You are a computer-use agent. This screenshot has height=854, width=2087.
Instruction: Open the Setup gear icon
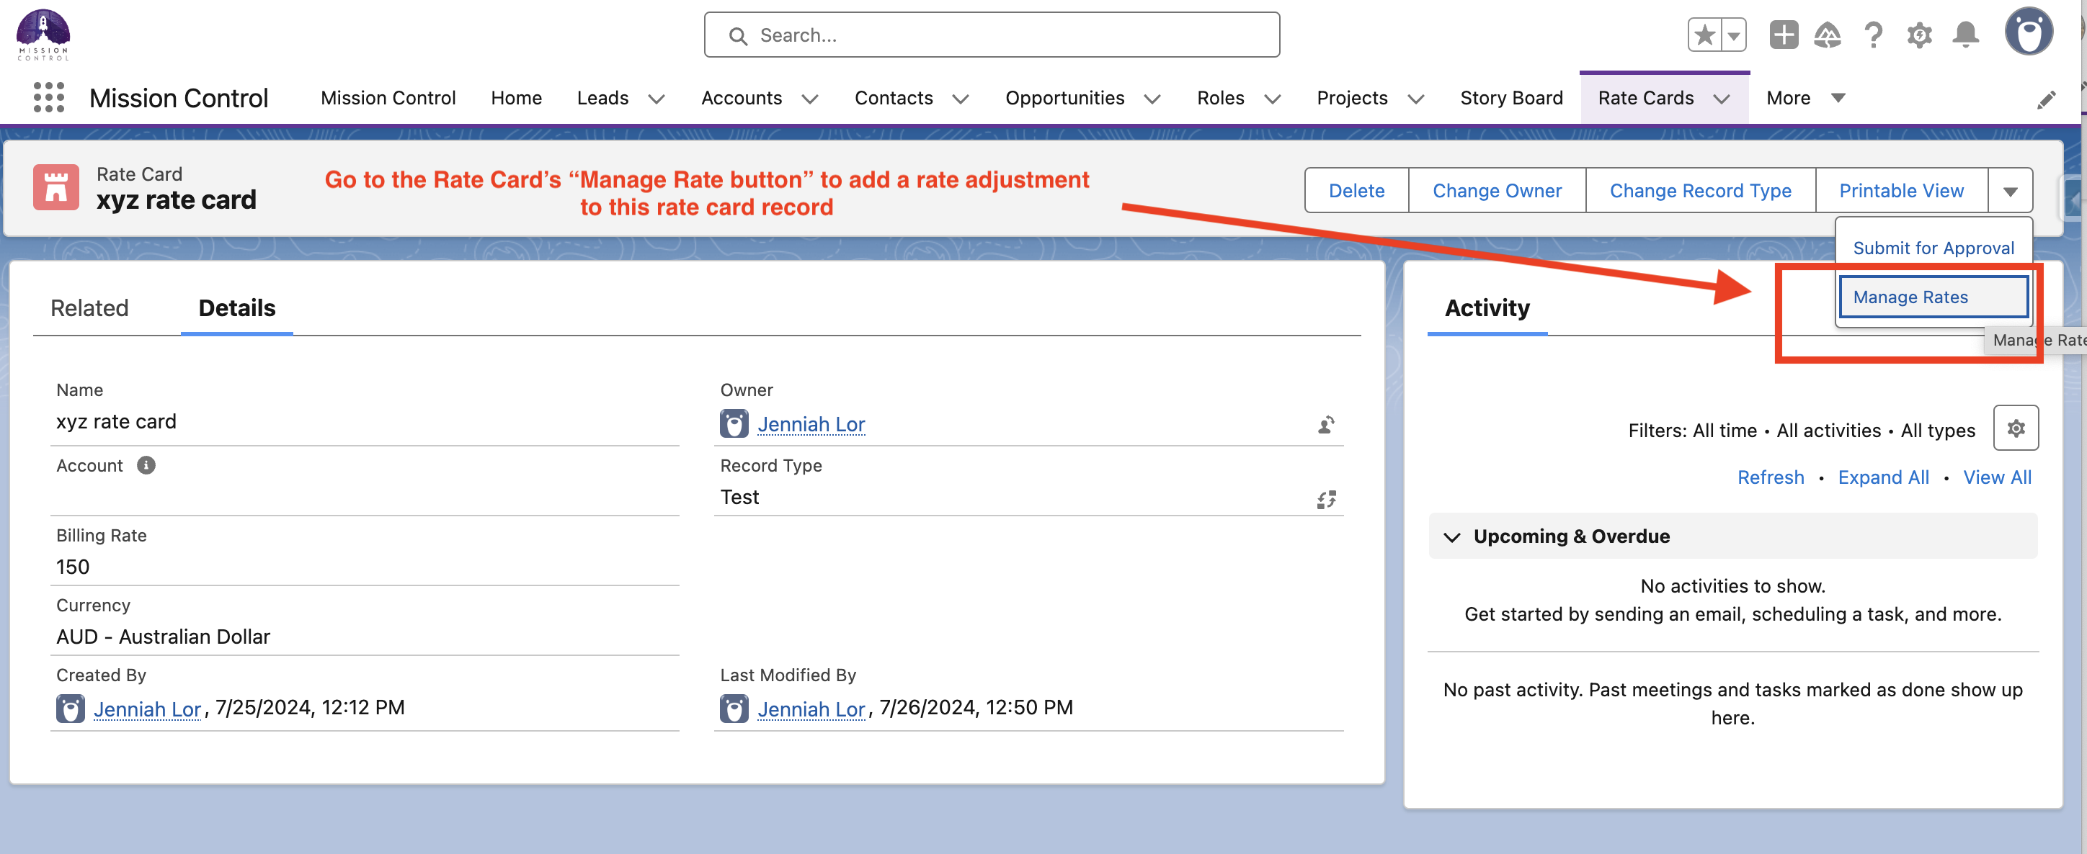[1919, 35]
